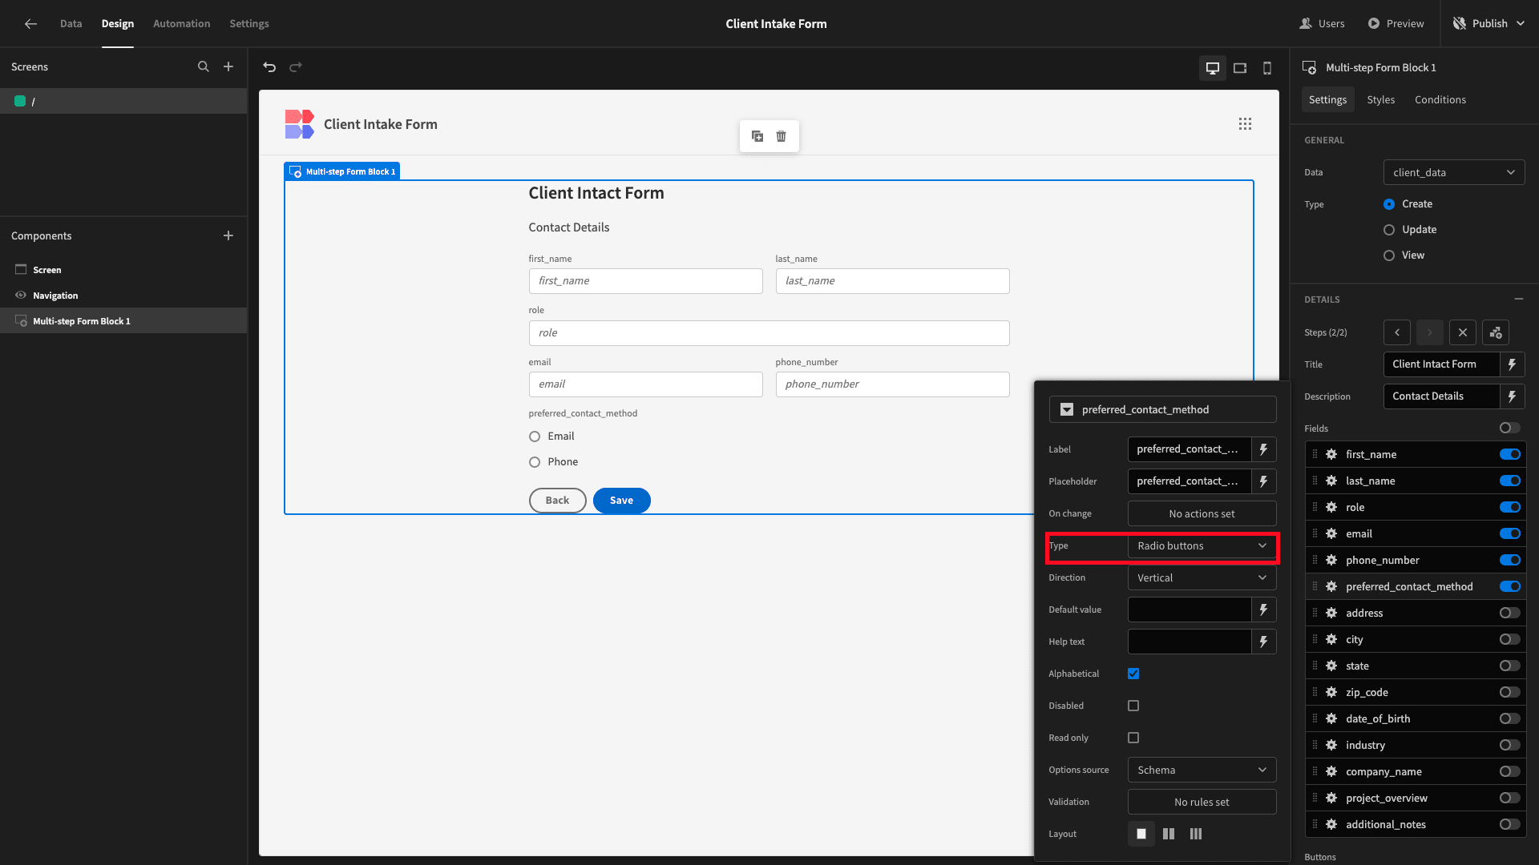The height and width of the screenshot is (865, 1539).
Task: Enable the city field toggle
Action: click(1510, 639)
